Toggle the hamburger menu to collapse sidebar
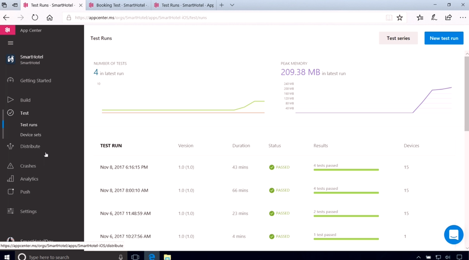Viewport: 469px width, 260px height. pyautogui.click(x=10, y=43)
